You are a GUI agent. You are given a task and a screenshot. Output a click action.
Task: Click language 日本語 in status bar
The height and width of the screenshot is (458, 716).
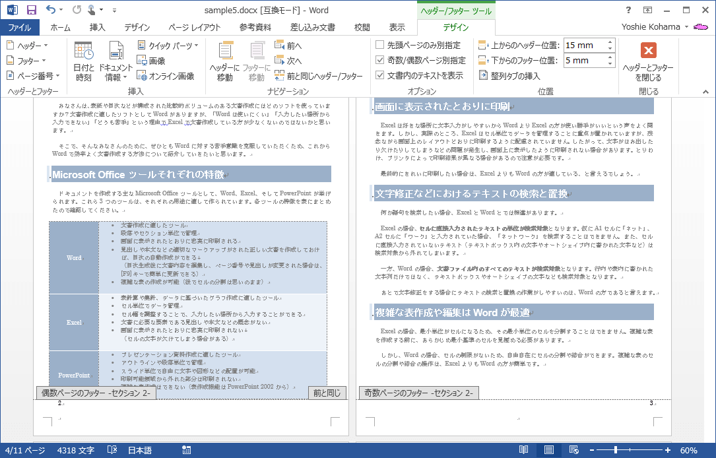pyautogui.click(x=139, y=450)
